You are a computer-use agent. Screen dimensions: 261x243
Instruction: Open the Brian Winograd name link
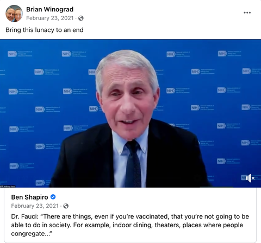click(x=49, y=9)
